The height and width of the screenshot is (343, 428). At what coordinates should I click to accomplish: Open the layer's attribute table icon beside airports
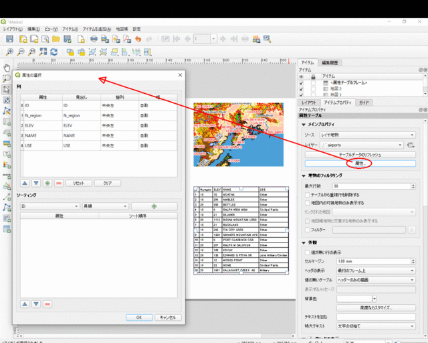click(x=410, y=144)
